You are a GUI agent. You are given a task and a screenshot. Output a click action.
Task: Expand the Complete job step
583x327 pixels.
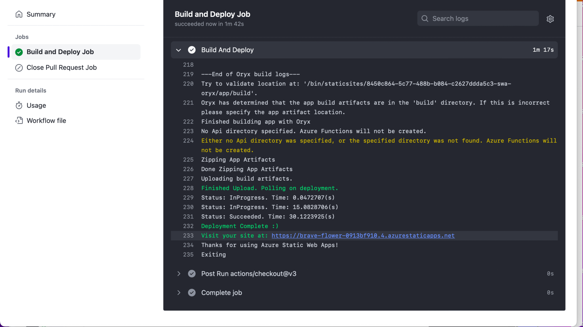179,293
